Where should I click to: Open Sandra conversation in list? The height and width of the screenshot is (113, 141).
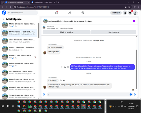tap(19, 49)
